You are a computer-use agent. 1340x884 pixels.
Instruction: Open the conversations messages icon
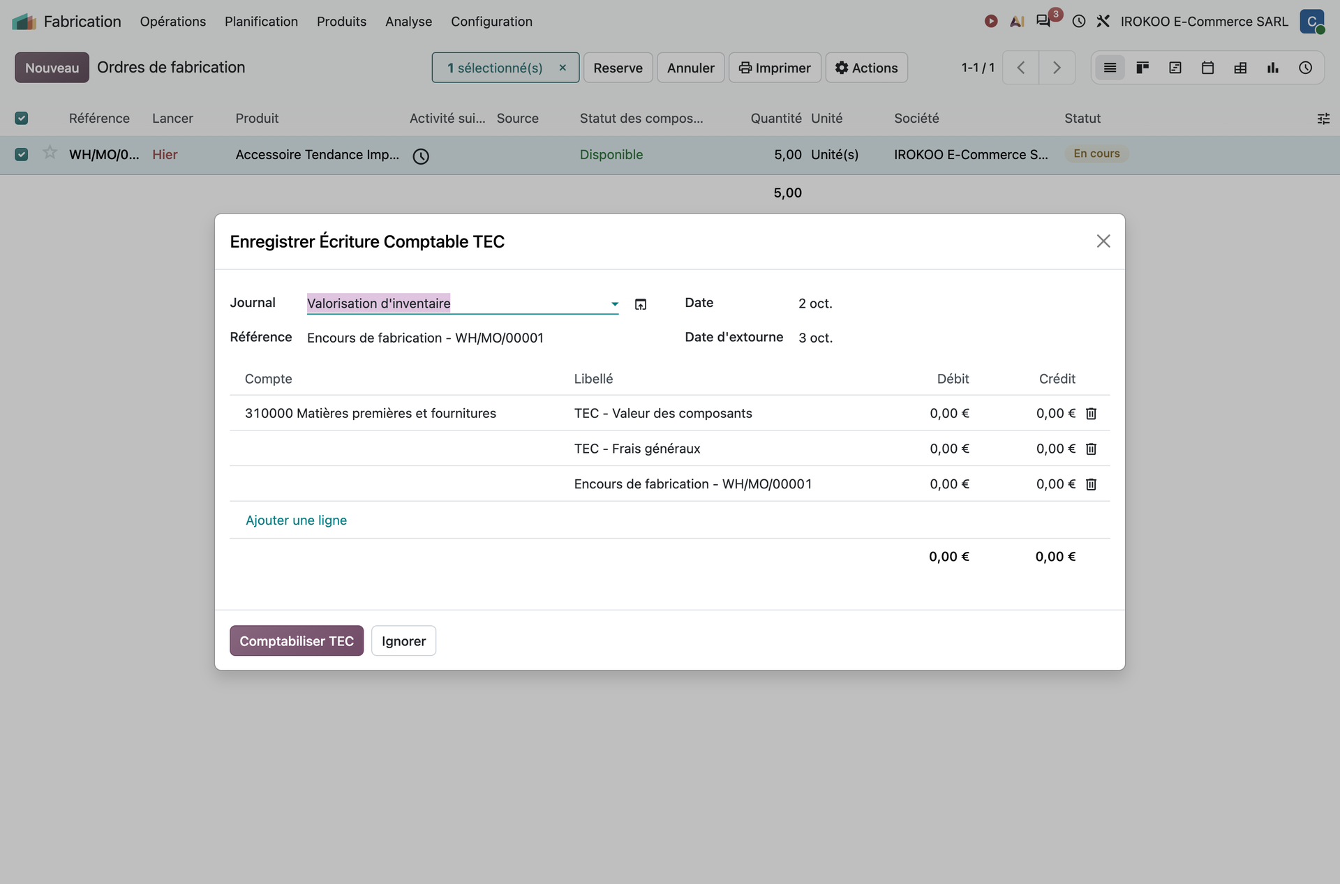1043,21
